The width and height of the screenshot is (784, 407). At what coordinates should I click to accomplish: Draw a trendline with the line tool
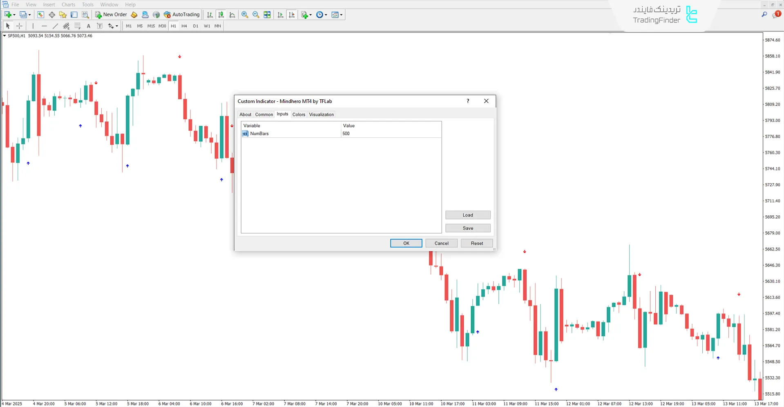pos(55,26)
